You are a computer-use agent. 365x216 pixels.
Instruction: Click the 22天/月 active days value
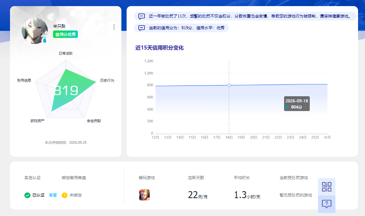click(x=198, y=195)
